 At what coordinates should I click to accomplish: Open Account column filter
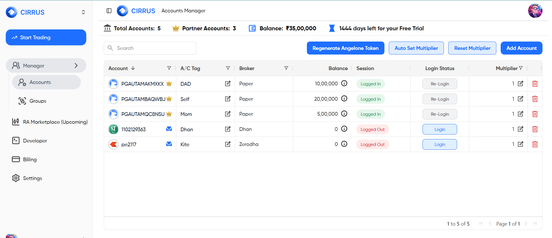pyautogui.click(x=169, y=68)
